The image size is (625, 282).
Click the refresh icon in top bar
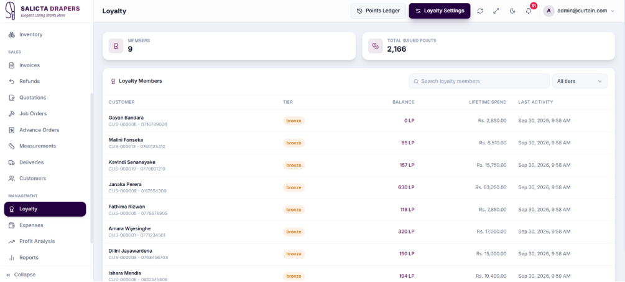[480, 11]
